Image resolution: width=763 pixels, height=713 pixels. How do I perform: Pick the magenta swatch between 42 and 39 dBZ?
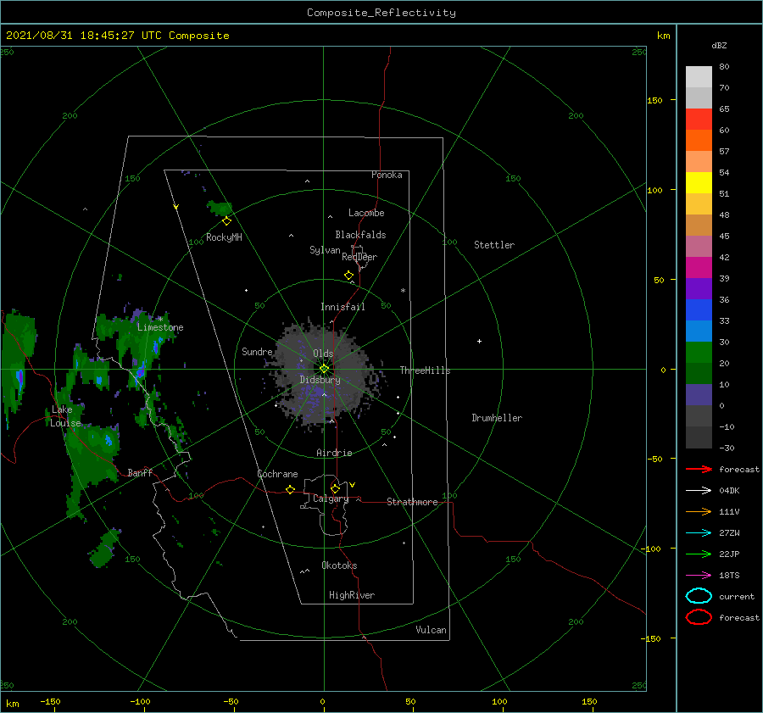tap(699, 267)
